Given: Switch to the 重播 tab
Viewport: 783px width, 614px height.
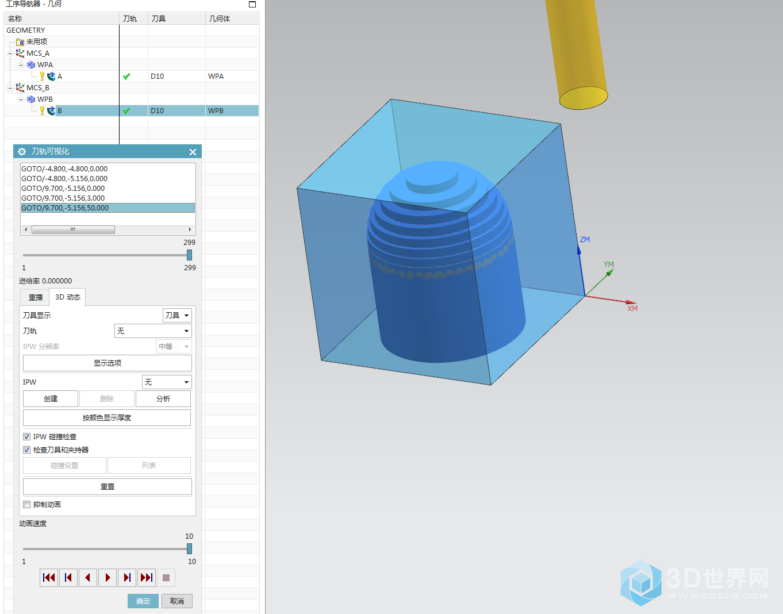Looking at the screenshot, I should [35, 297].
